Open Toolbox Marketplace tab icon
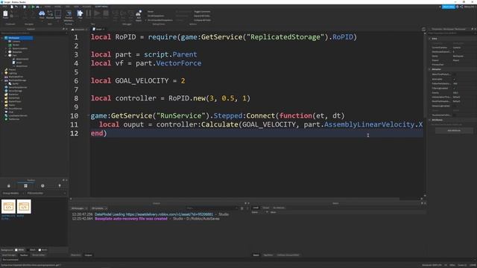Viewport: 477px width, 268px height. [x=8, y=185]
